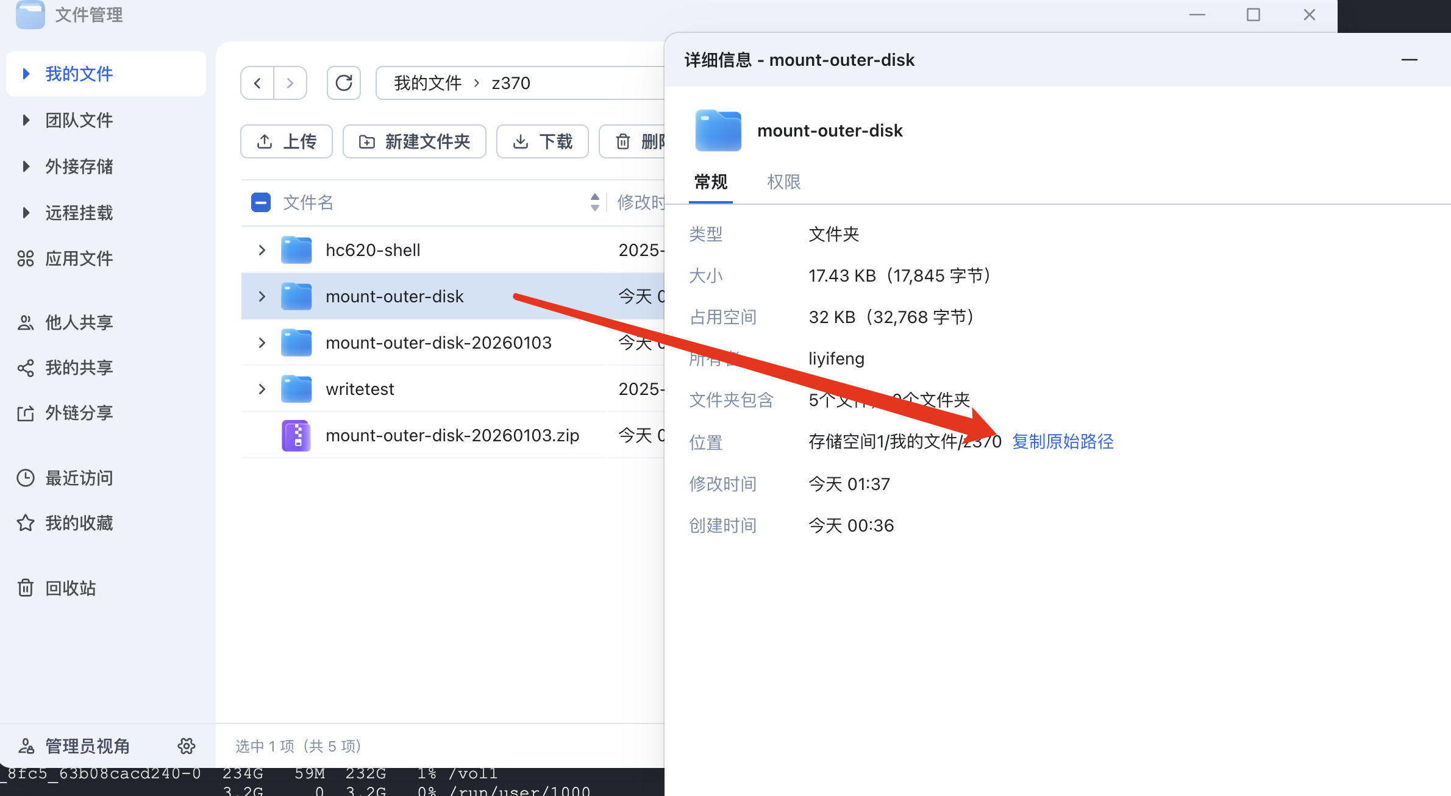Switch to the 权限 tab
This screenshot has width=1451, height=796.
pos(783,182)
